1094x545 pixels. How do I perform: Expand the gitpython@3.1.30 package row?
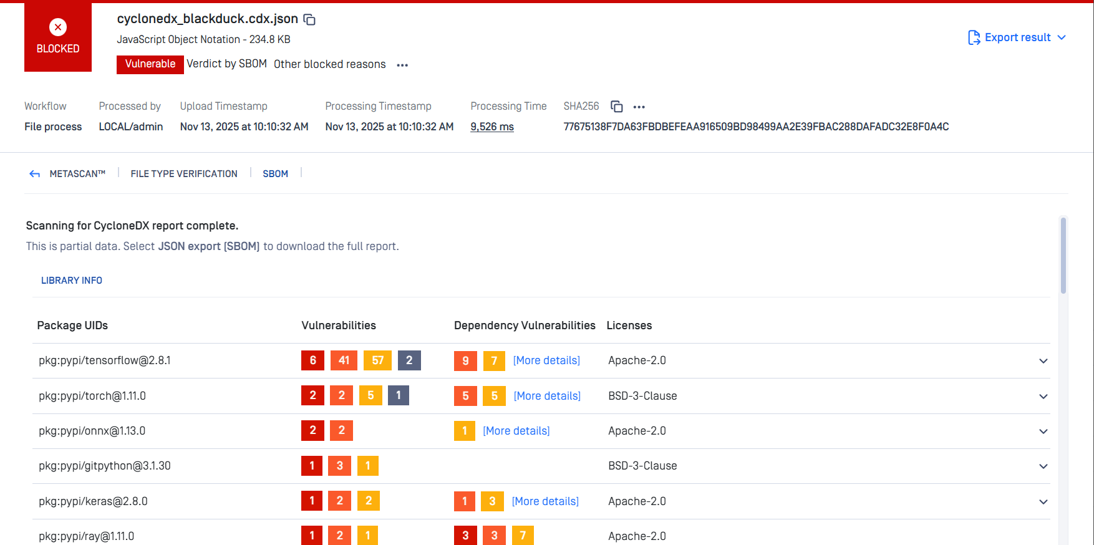pyautogui.click(x=1043, y=466)
